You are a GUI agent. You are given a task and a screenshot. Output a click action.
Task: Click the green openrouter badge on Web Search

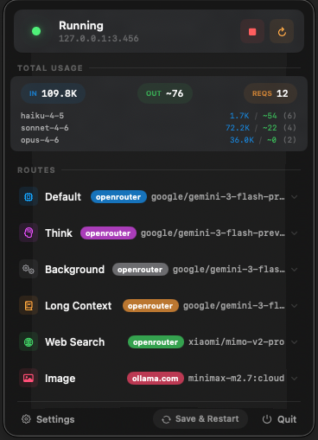click(156, 342)
